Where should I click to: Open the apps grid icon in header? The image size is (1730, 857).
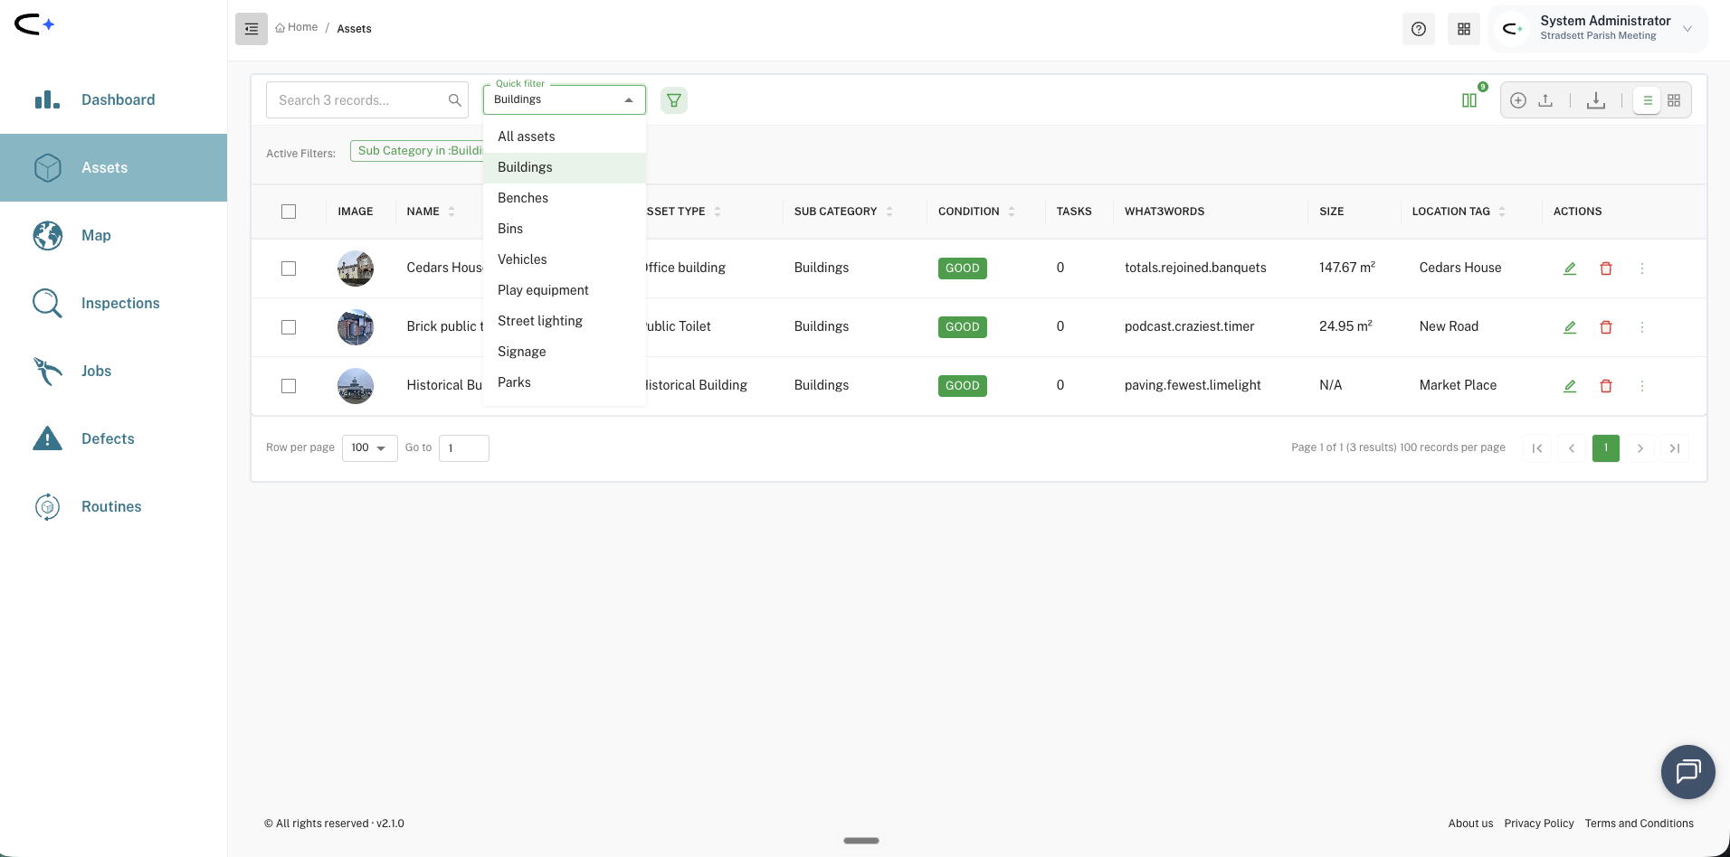click(x=1464, y=29)
